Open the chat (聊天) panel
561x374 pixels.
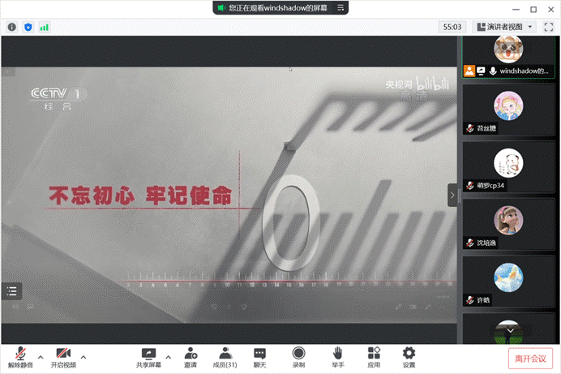coord(259,356)
